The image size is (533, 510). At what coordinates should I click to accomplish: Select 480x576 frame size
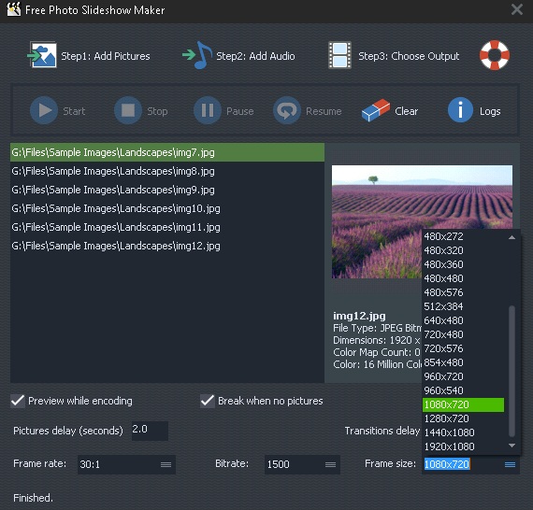point(463,292)
